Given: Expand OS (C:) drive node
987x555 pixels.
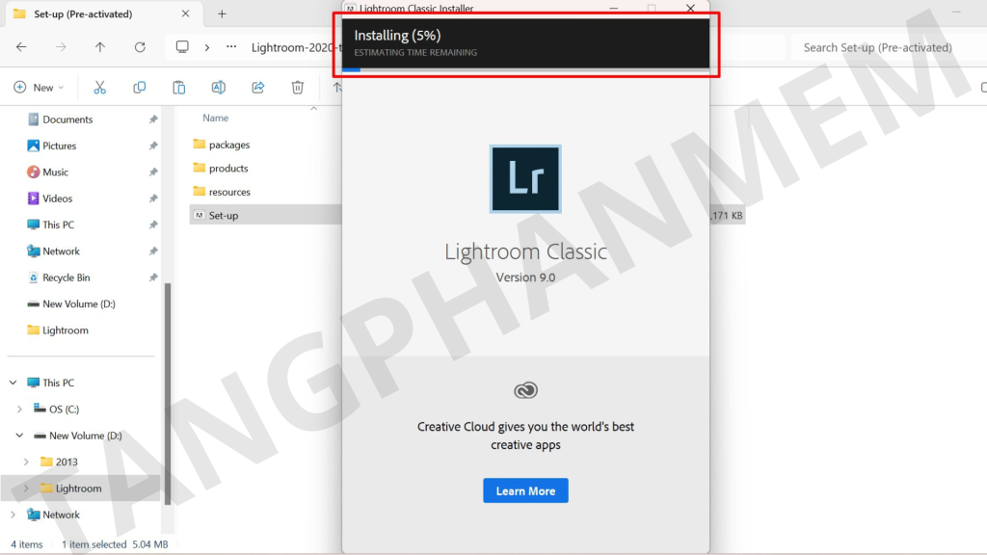Looking at the screenshot, I should click(x=19, y=409).
